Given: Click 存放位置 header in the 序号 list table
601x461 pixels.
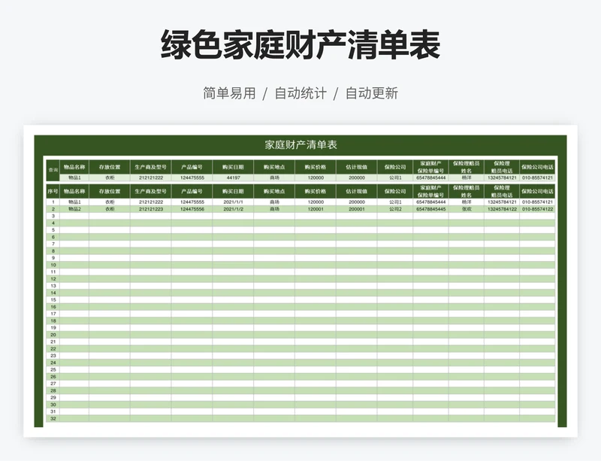Looking at the screenshot, I should 110,191.
